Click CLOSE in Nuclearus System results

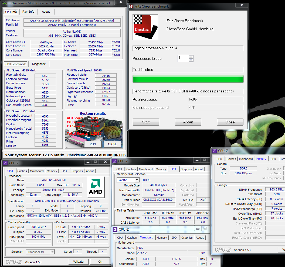pyautogui.click(x=112, y=144)
